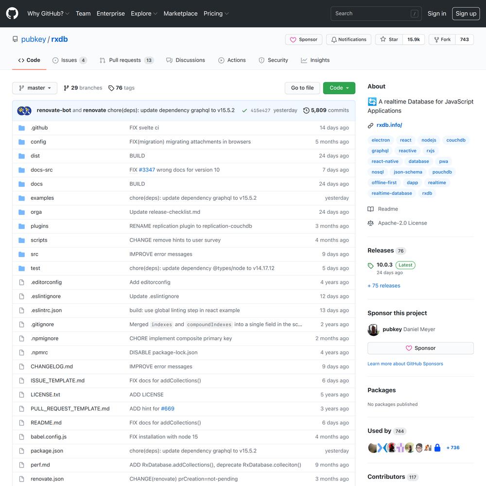
Task: Click the Sign in link
Action: [x=437, y=13]
